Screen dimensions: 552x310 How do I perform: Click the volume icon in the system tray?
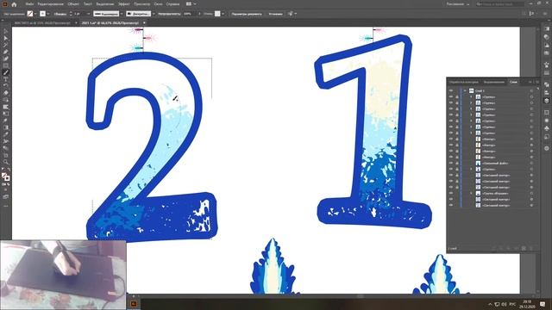tap(504, 304)
